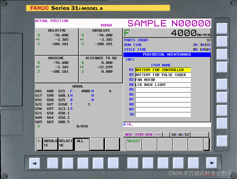Click empty maintenance item field 05
Image resolution: width=237 pixels, height=179 pixels.
(x=163, y=90)
